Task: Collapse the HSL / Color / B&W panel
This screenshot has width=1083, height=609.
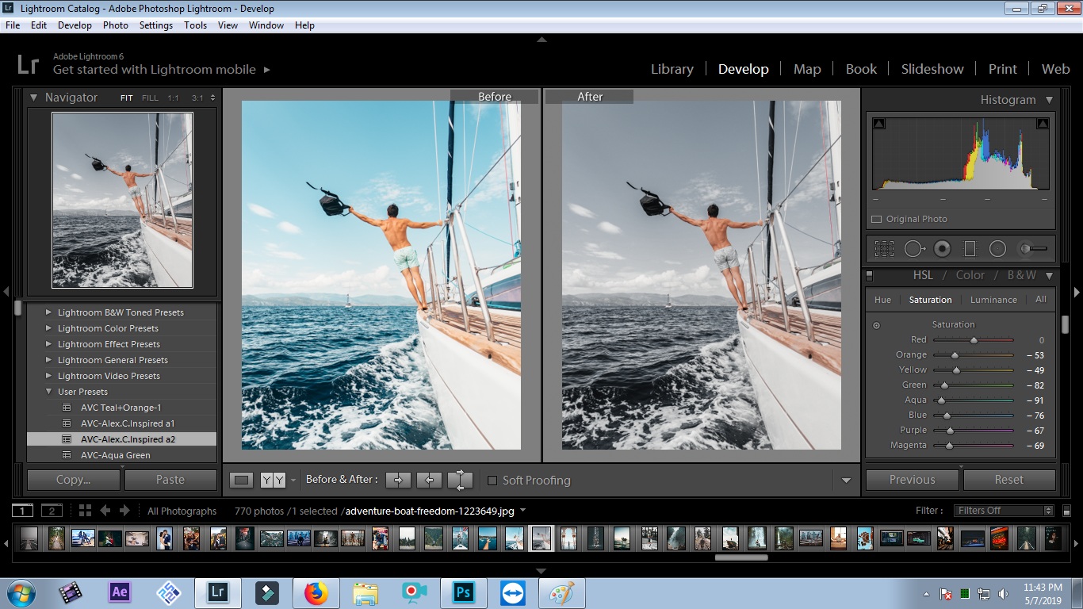Action: [1049, 276]
